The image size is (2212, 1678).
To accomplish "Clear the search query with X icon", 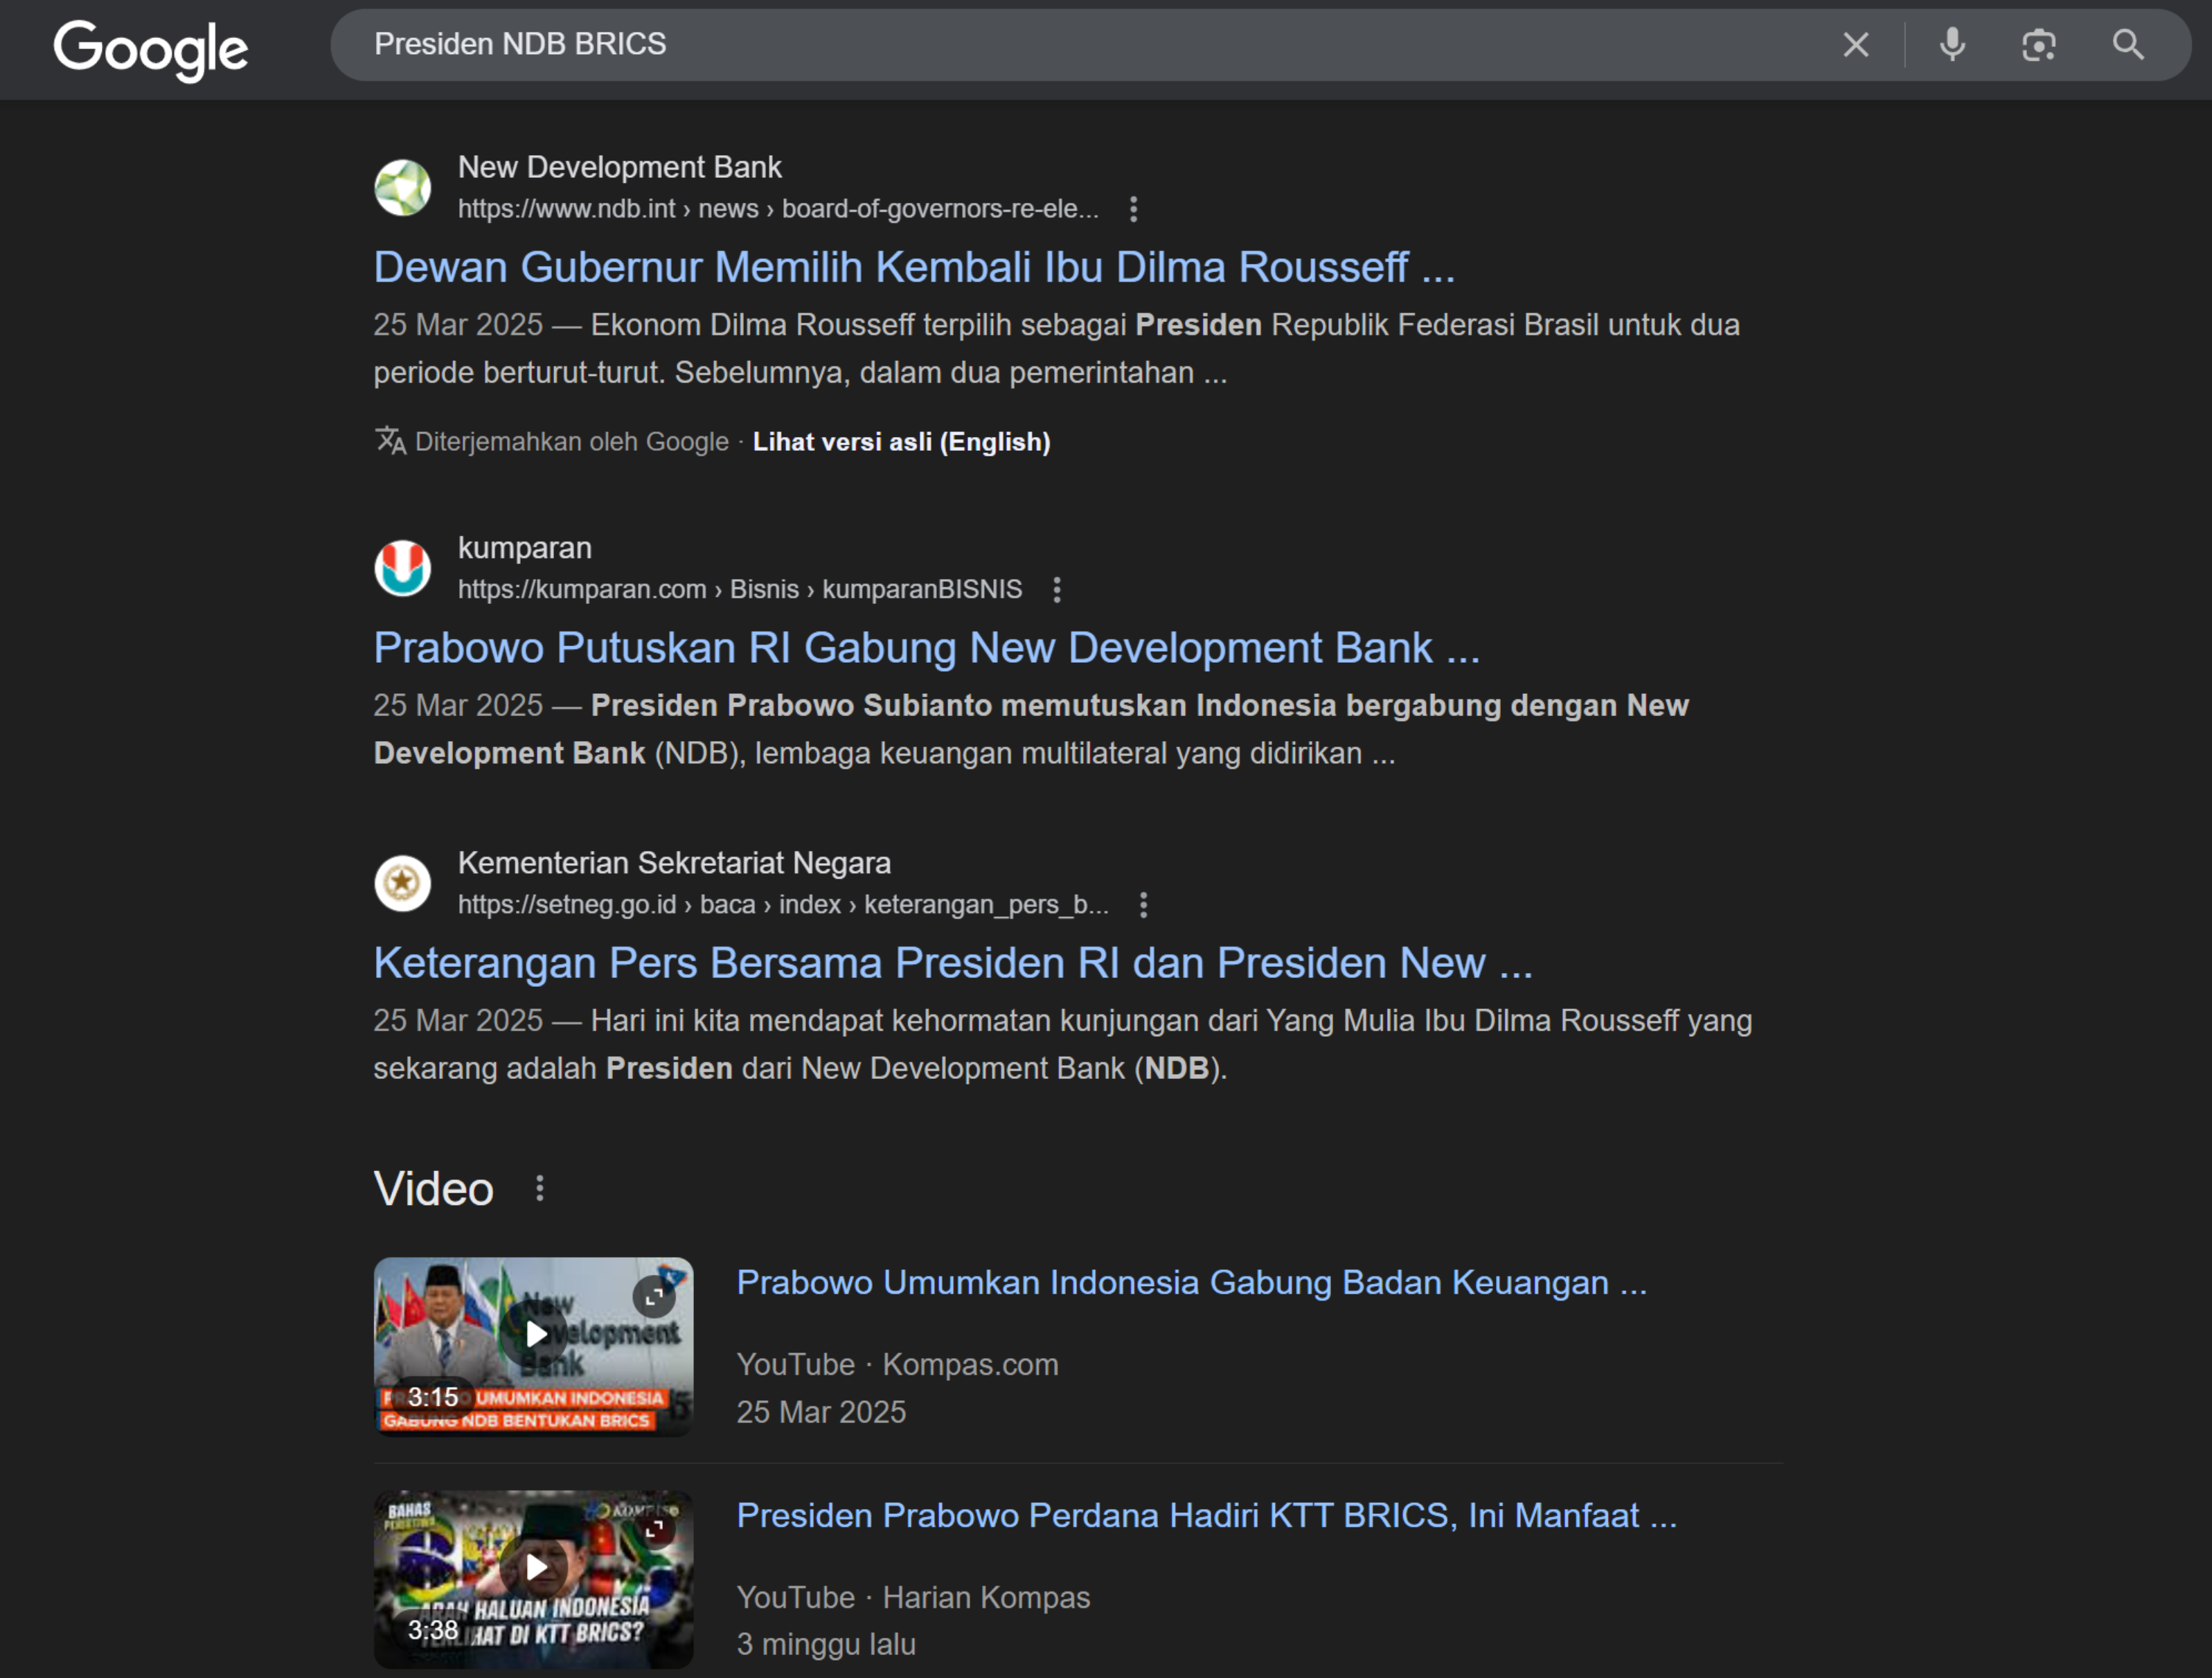I will 1855,45.
